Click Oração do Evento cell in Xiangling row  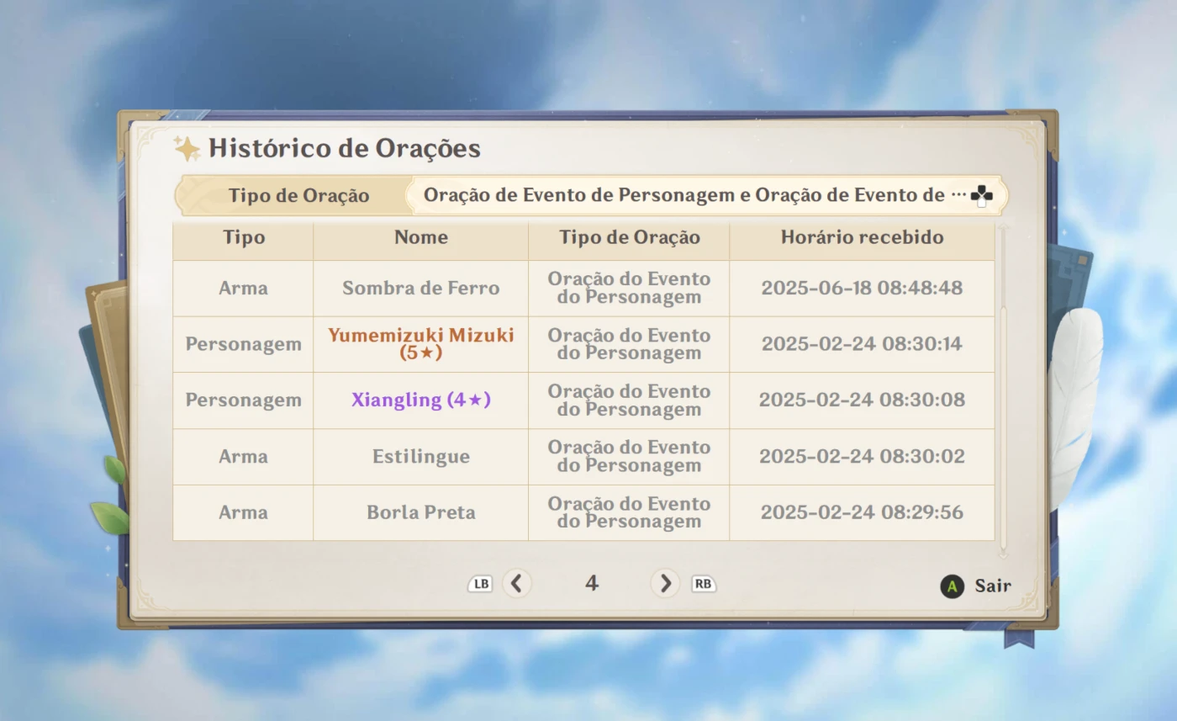(629, 400)
